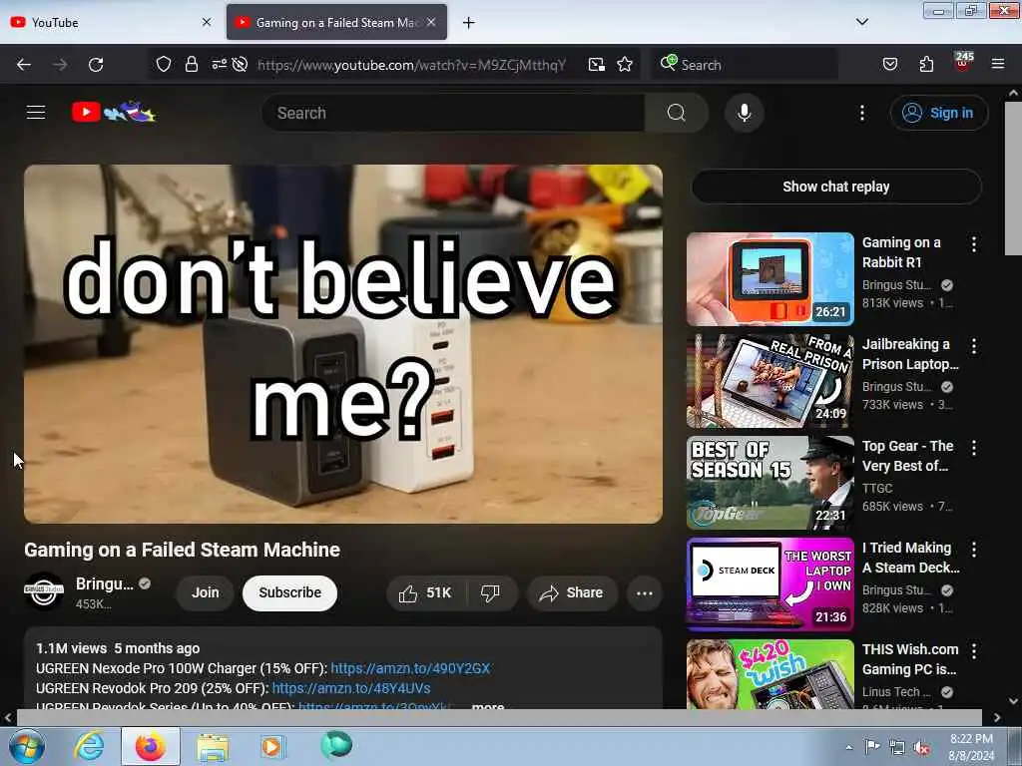Open the site permissions icon in address bar
Screen dimensions: 1022x766
point(219,65)
